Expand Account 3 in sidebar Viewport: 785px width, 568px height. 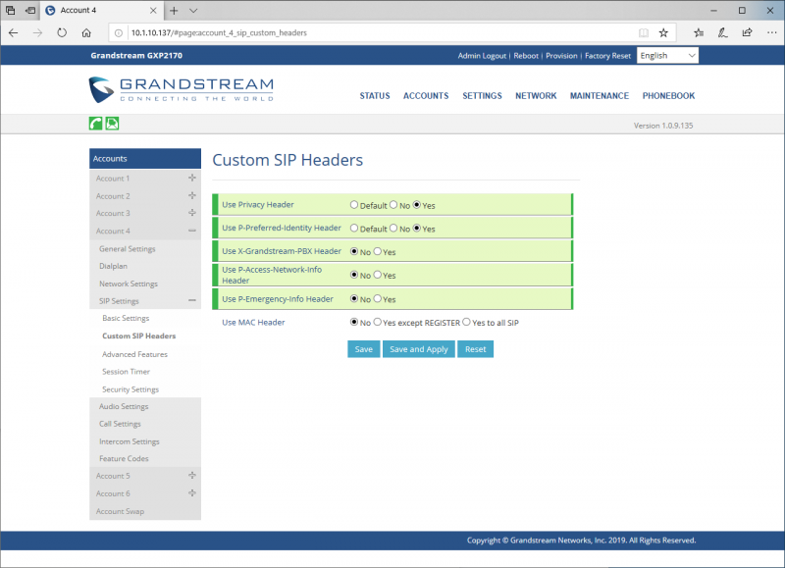tap(192, 213)
